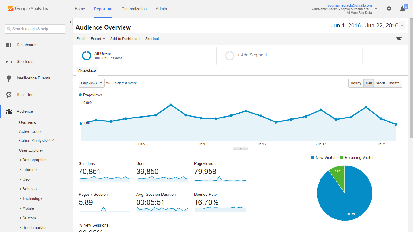Click the search reports field
This screenshot has height=232, width=413.
click(35, 29)
